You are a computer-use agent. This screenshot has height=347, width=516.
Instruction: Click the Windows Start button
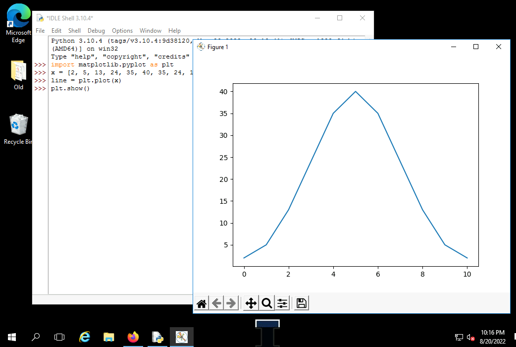(12, 337)
